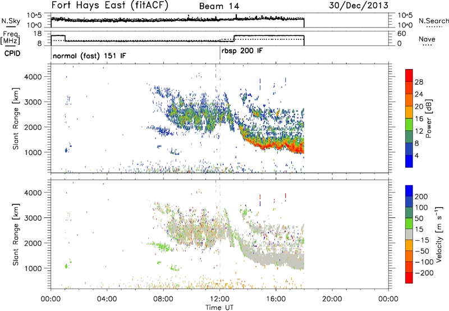Click the '12:00' time tick label
449x311 pixels.
(x=219, y=299)
